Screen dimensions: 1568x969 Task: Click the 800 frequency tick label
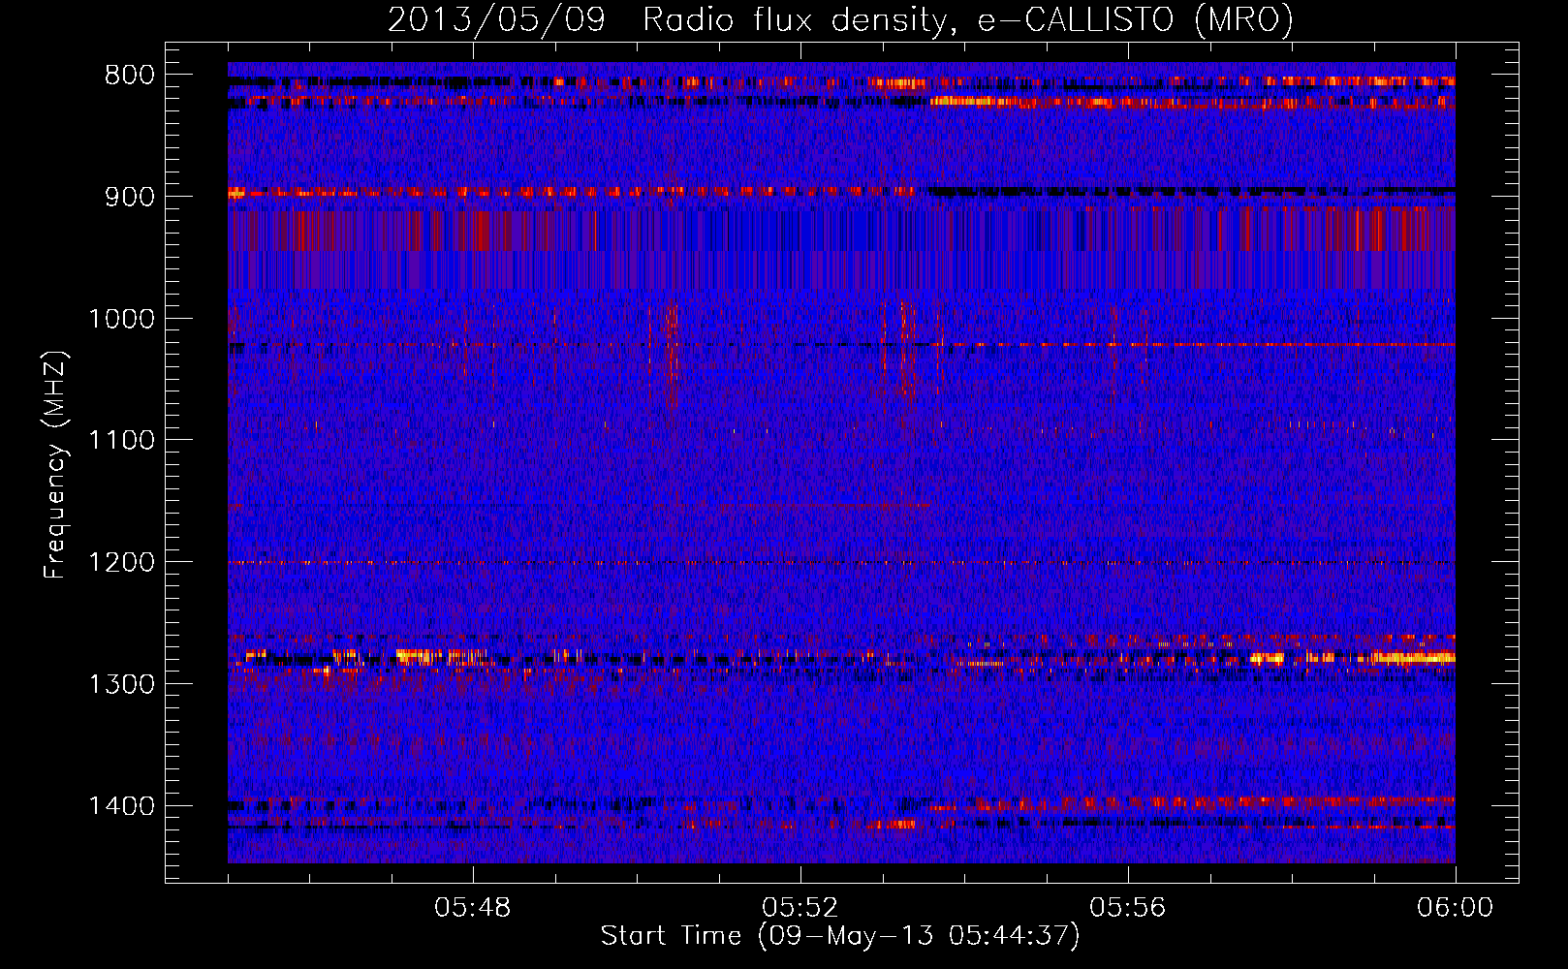click(130, 76)
